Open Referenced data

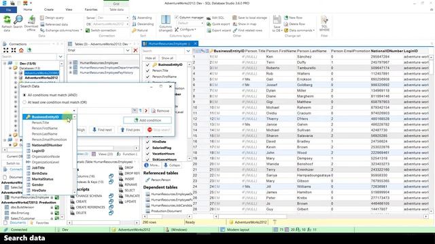pyautogui.click(x=54, y=24)
